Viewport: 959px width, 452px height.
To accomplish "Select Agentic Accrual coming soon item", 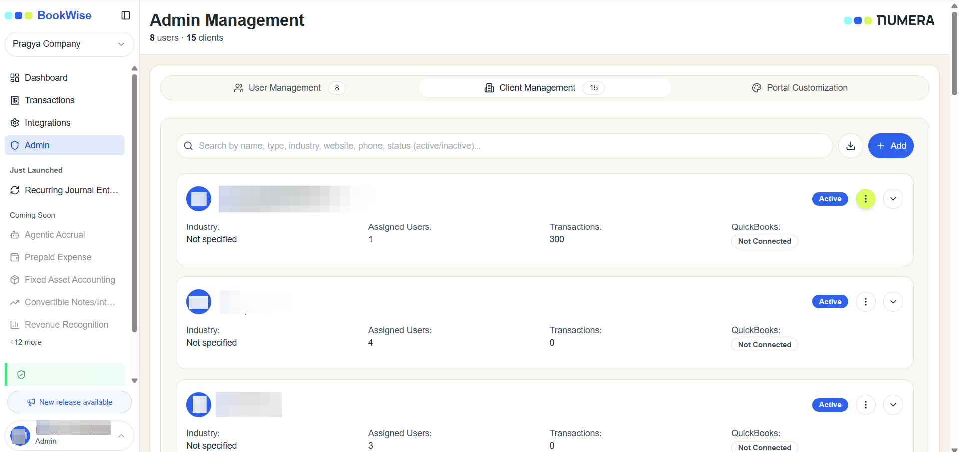I will (65, 235).
